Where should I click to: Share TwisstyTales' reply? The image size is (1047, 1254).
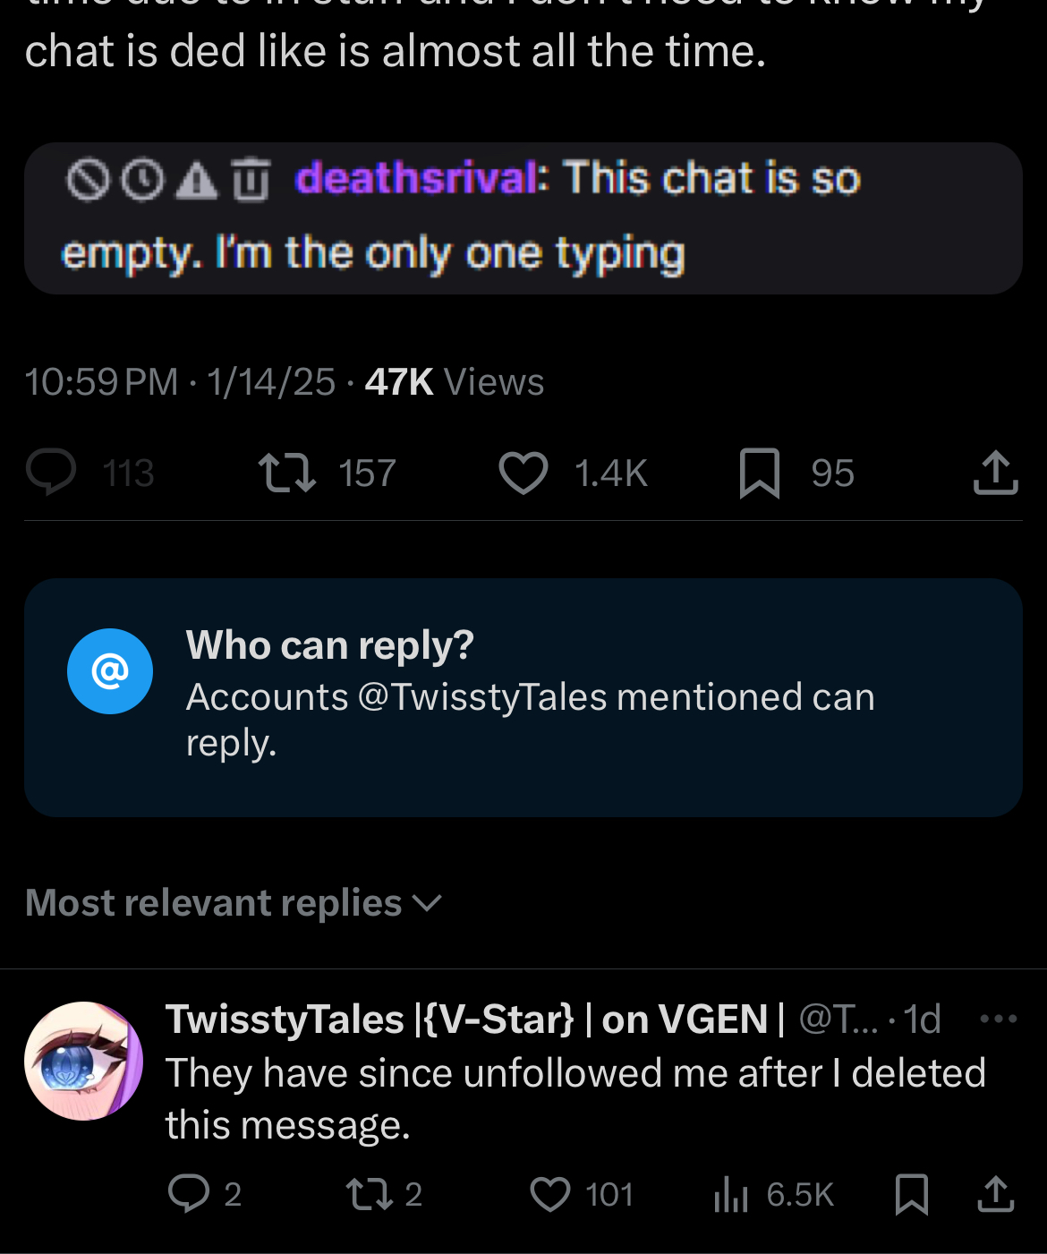point(995,1194)
